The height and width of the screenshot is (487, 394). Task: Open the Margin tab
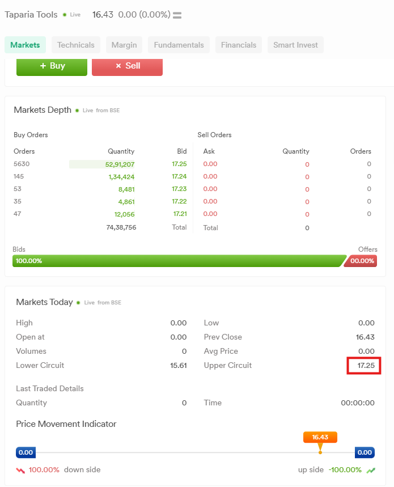point(124,45)
